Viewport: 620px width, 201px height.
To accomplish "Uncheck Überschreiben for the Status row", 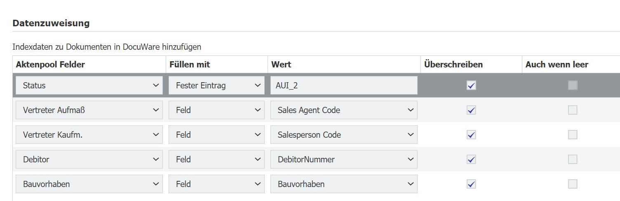I will pos(471,85).
